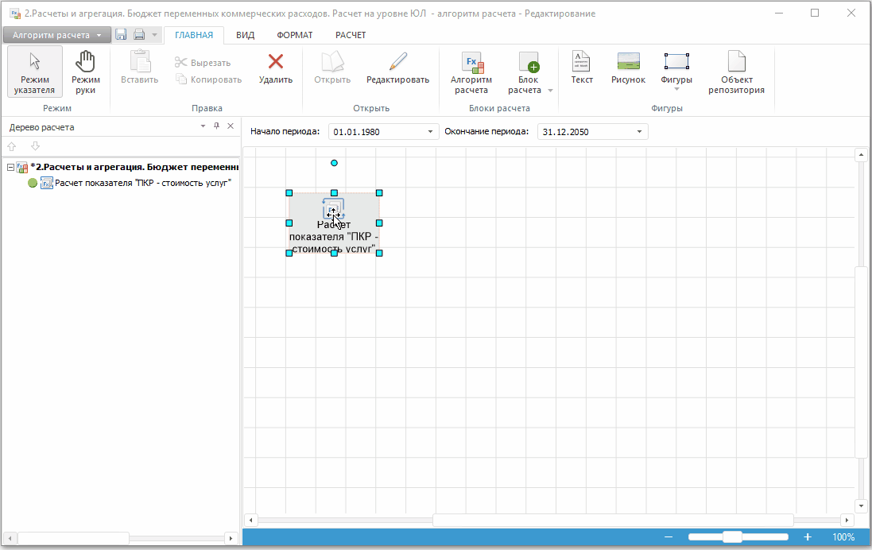Switch to the ВИД ribbon tab
872x550 pixels.
coord(245,35)
